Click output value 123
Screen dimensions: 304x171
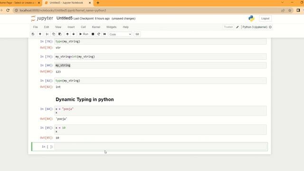58,72
